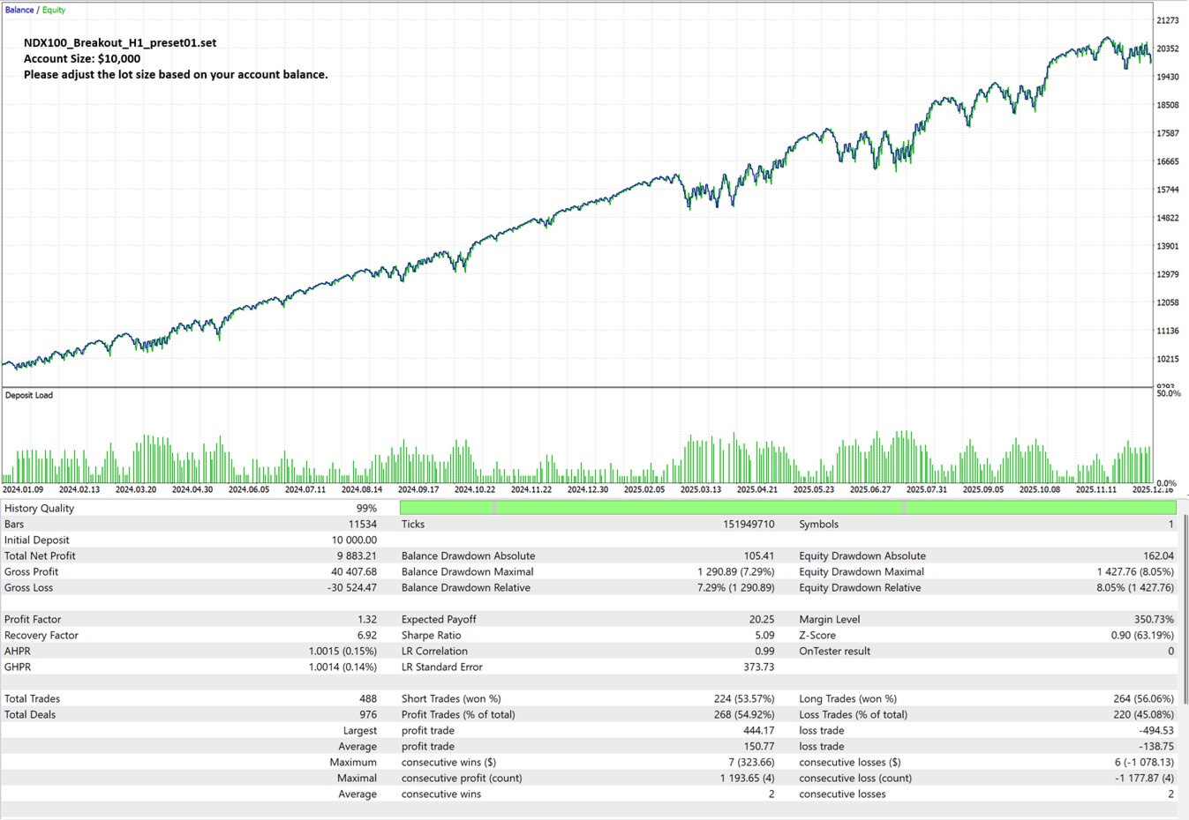Click the Long Trades value "264 (56.06%)"
Viewport: 1189px width, 820px height.
(x=1145, y=698)
